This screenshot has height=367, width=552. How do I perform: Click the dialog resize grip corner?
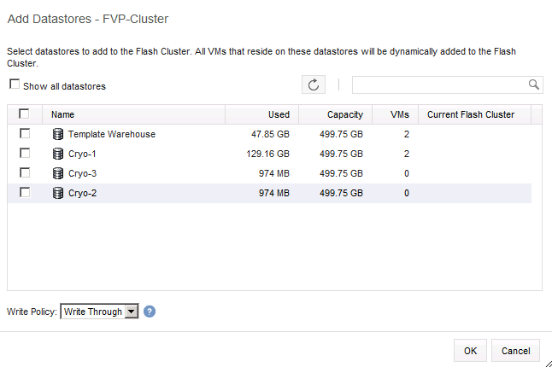548,364
